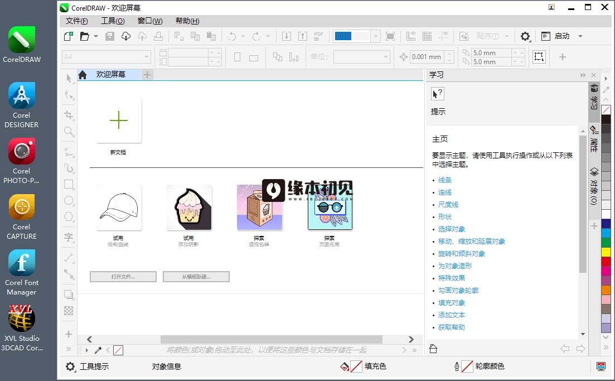Screen dimensions: 615x381
Task: Click the Undo arrow icon
Action: coord(232,36)
